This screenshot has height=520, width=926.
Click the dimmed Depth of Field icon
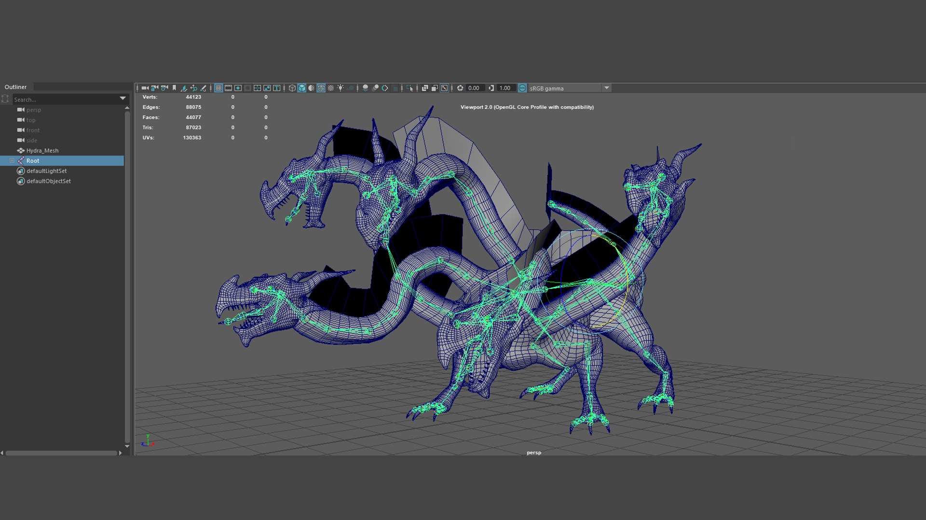click(x=395, y=88)
